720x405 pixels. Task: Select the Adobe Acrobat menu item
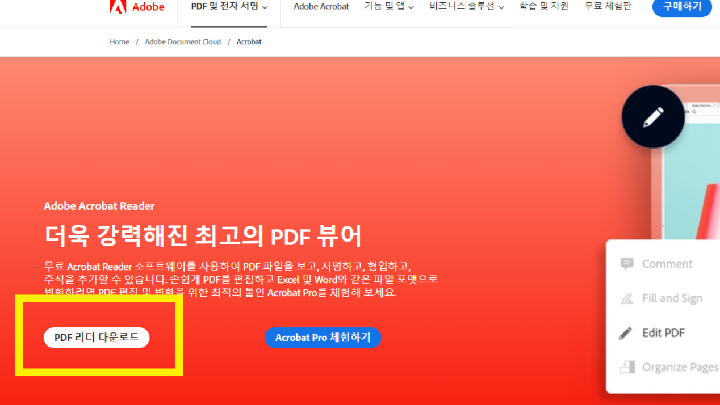click(x=321, y=6)
